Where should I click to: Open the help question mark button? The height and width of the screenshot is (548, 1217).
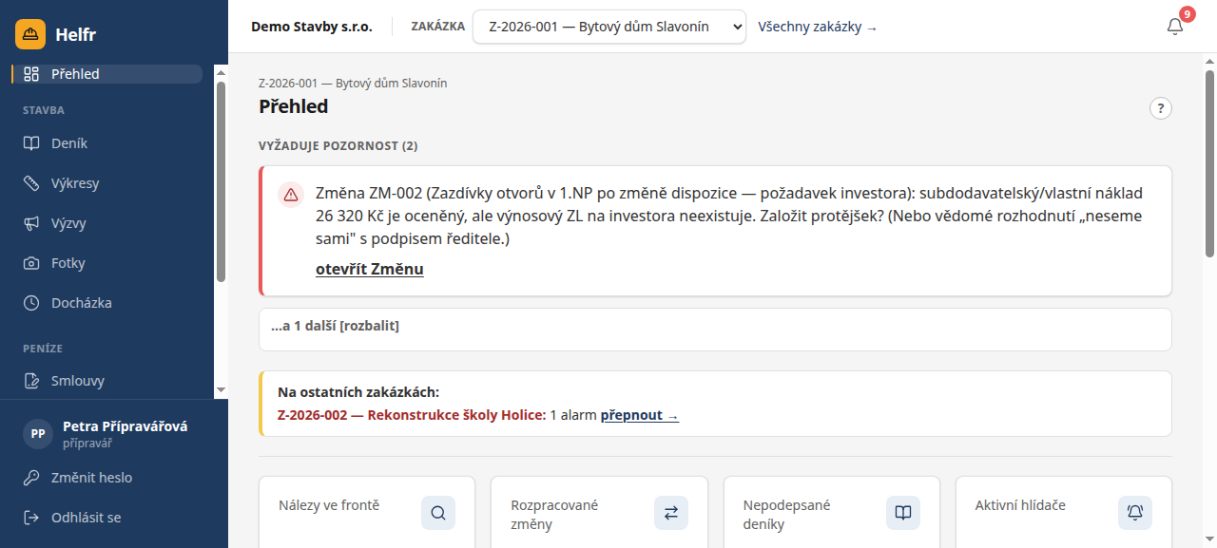click(x=1161, y=108)
